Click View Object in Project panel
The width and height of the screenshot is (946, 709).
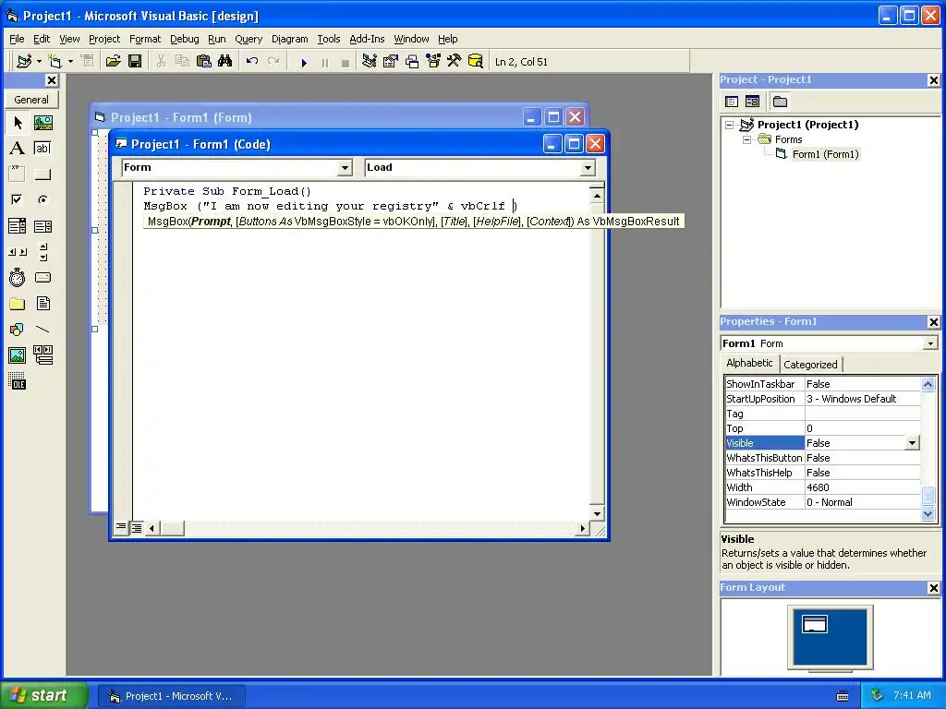[752, 102]
